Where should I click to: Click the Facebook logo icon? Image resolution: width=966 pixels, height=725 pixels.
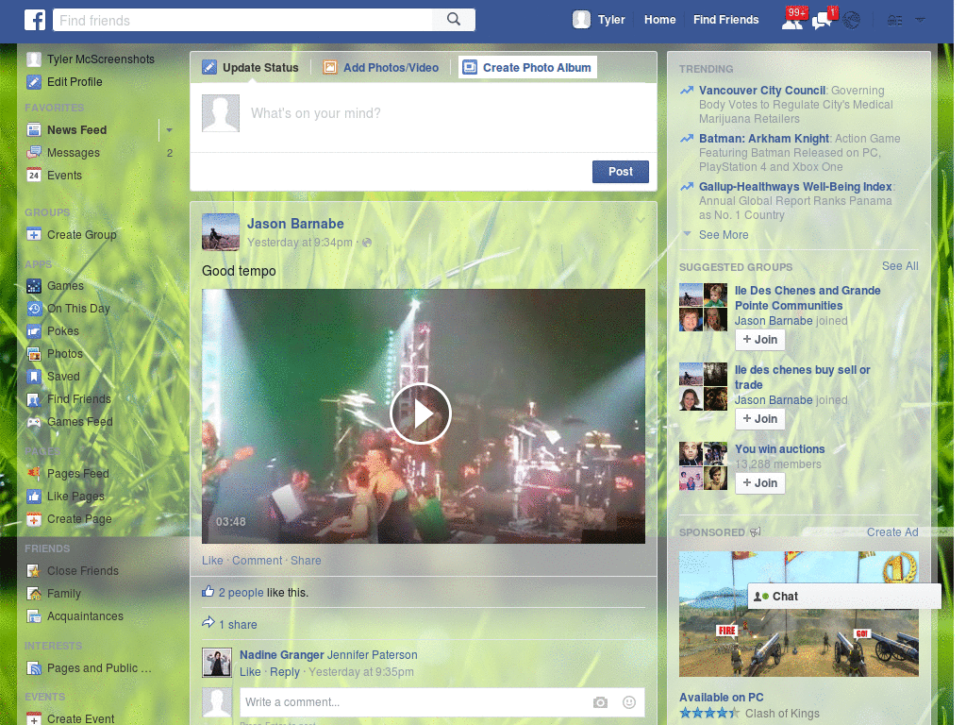[35, 20]
